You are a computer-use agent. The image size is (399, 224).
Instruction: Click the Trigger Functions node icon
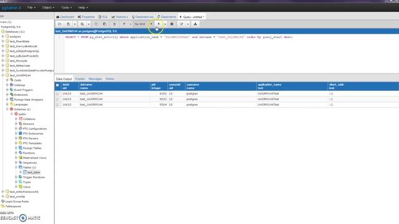tap(21, 177)
